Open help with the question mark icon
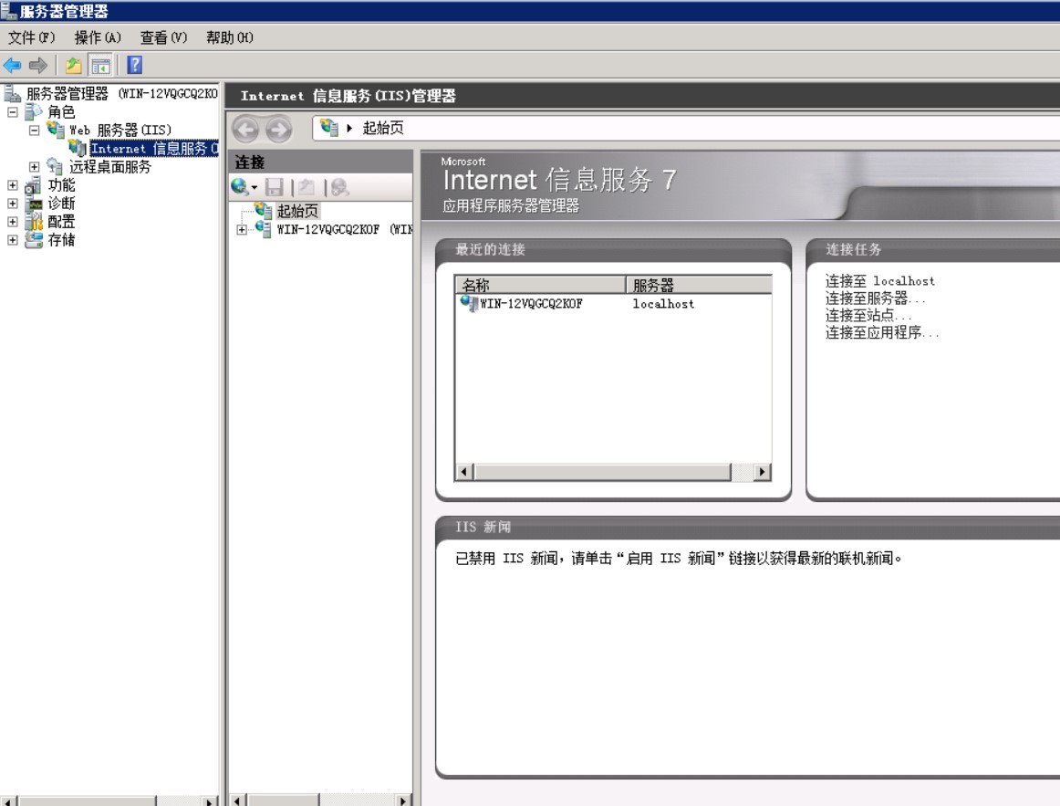 coord(134,65)
